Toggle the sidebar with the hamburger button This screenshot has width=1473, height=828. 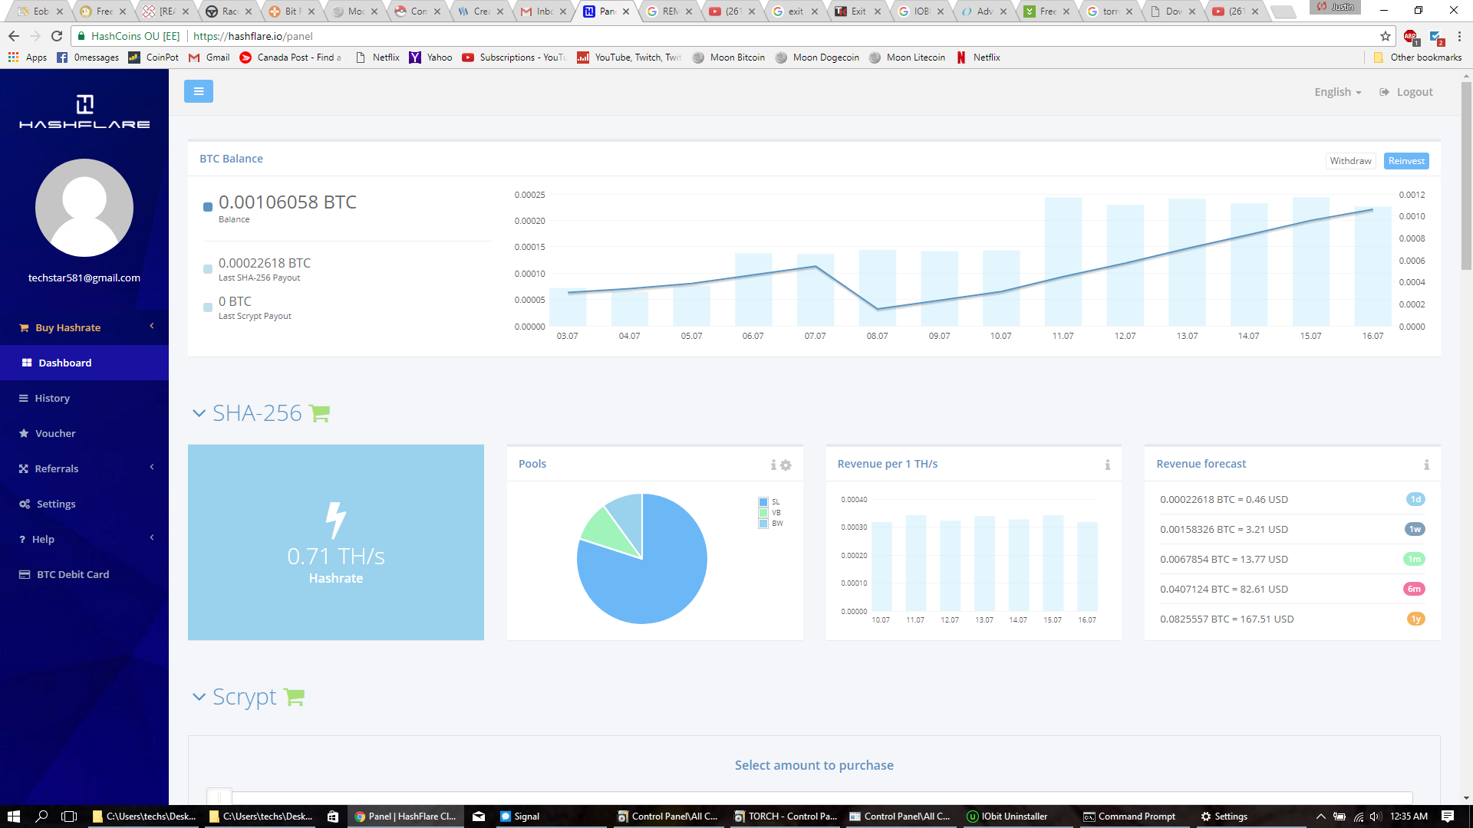point(199,91)
